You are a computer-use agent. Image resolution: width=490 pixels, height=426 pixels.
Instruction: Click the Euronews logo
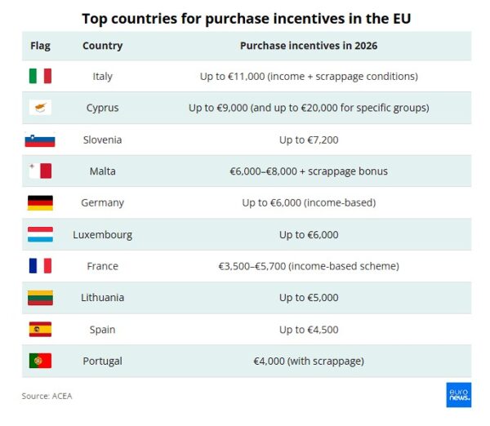coord(458,395)
